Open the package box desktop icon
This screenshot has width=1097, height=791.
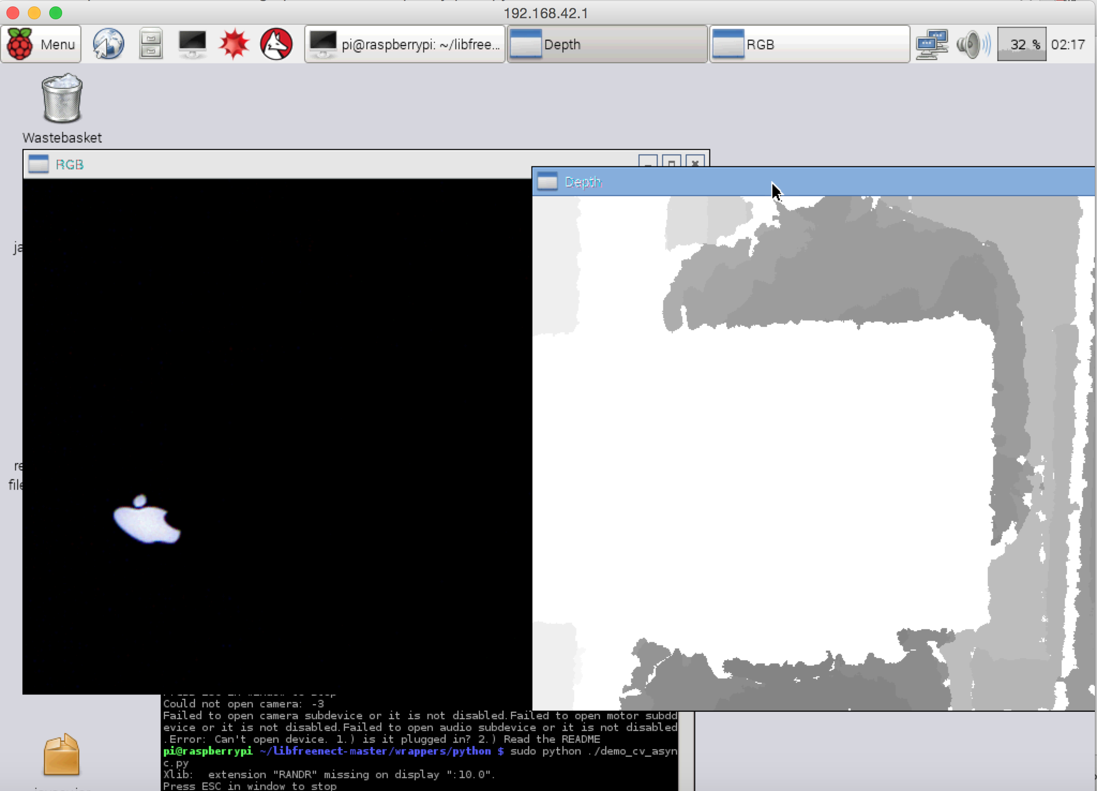tap(62, 755)
